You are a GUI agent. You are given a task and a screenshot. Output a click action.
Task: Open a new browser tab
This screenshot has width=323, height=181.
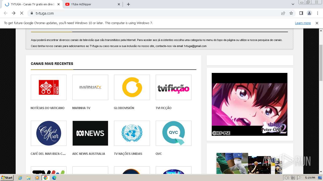[128, 4]
